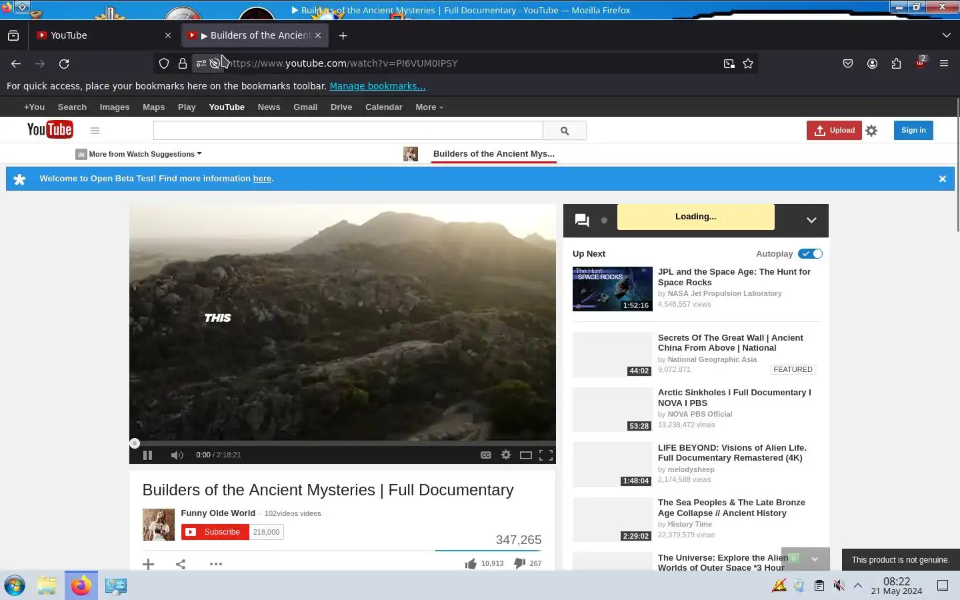
Task: Click the Upload button
Action: (x=834, y=131)
